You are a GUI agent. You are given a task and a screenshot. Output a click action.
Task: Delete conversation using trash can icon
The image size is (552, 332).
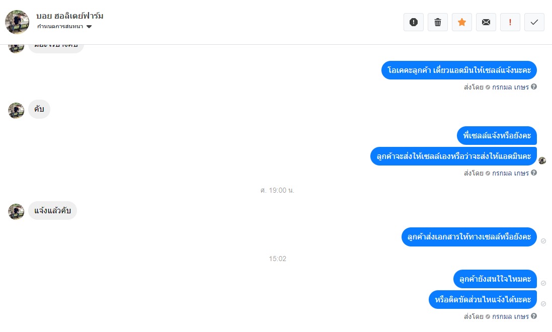coord(438,22)
